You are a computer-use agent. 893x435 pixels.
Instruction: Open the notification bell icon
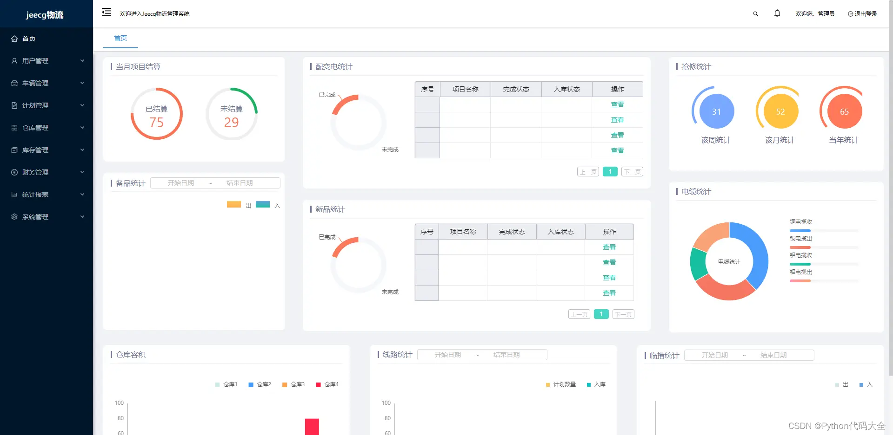tap(777, 13)
